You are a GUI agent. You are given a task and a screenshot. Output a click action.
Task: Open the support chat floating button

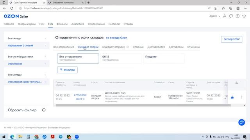tap(241, 122)
